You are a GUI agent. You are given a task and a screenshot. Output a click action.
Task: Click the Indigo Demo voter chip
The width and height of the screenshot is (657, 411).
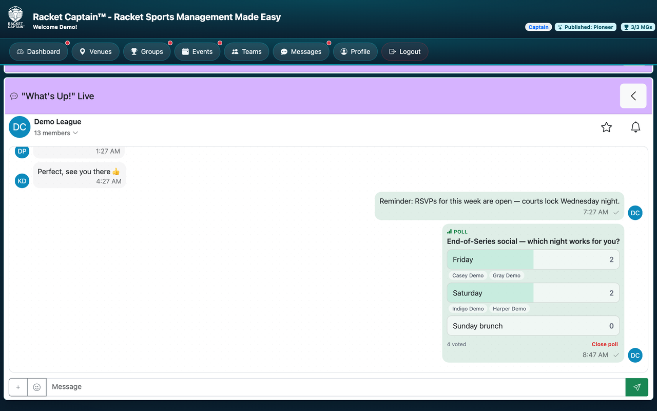[x=468, y=309]
